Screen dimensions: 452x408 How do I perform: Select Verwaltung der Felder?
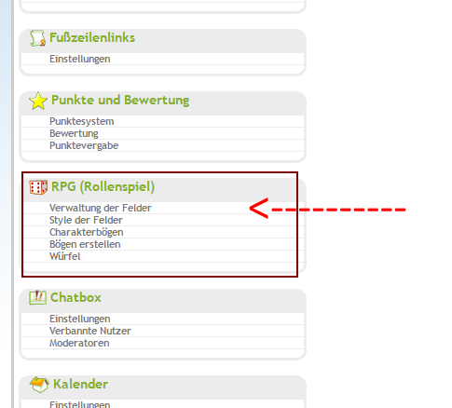(x=101, y=208)
